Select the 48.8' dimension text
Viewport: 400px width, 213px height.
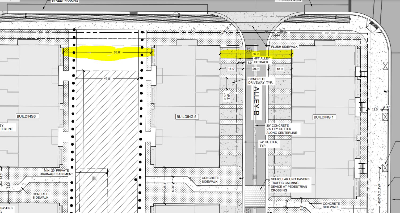coord(107,79)
